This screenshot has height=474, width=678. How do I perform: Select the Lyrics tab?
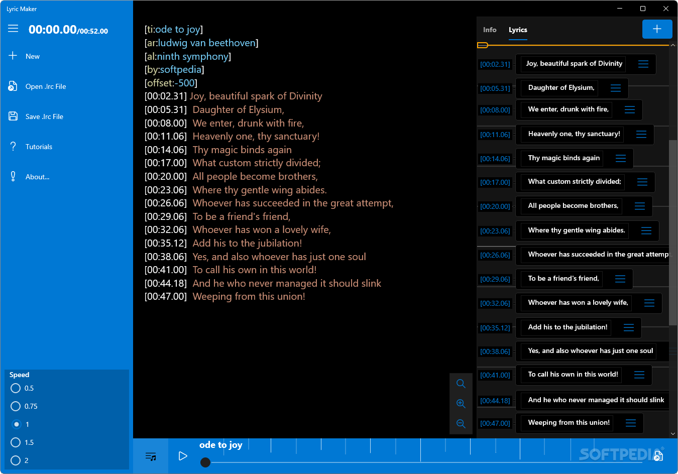click(518, 30)
